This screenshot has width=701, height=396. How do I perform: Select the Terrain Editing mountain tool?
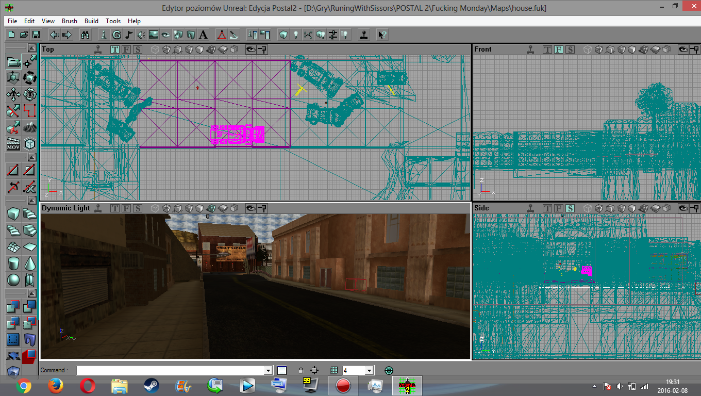coord(30,127)
